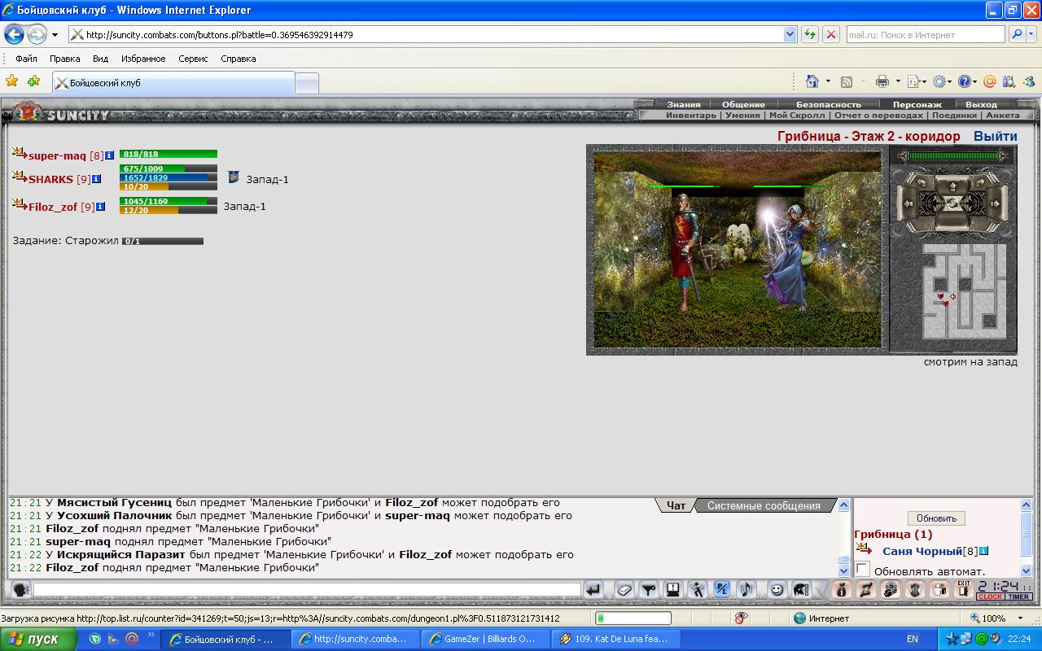Click the running figure icon in chat bar
The image size is (1042, 651).
coord(698,589)
